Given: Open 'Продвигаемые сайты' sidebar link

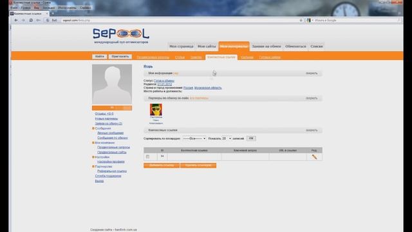Looking at the screenshot, I should (111, 152).
